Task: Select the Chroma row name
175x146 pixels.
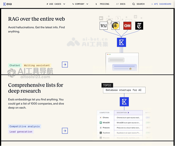Action: 106,117
